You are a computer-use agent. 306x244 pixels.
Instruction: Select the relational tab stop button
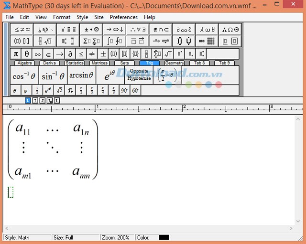50,101
